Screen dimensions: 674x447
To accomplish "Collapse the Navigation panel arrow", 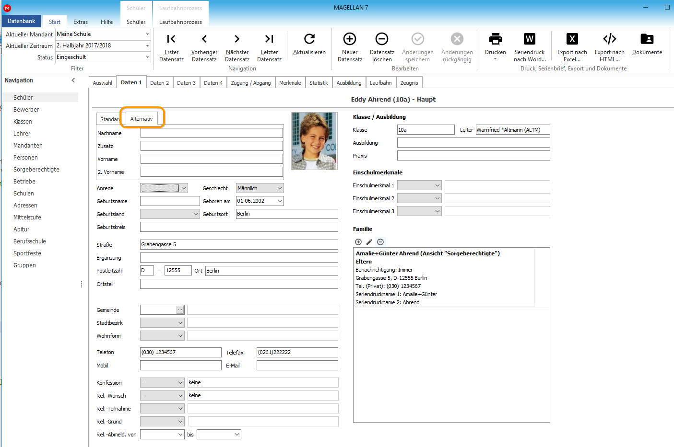I will pos(73,80).
